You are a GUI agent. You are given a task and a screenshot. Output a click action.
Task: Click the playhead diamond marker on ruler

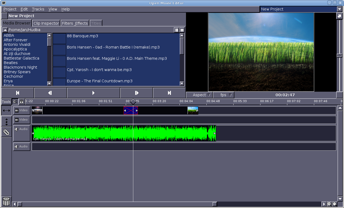tap(133, 102)
